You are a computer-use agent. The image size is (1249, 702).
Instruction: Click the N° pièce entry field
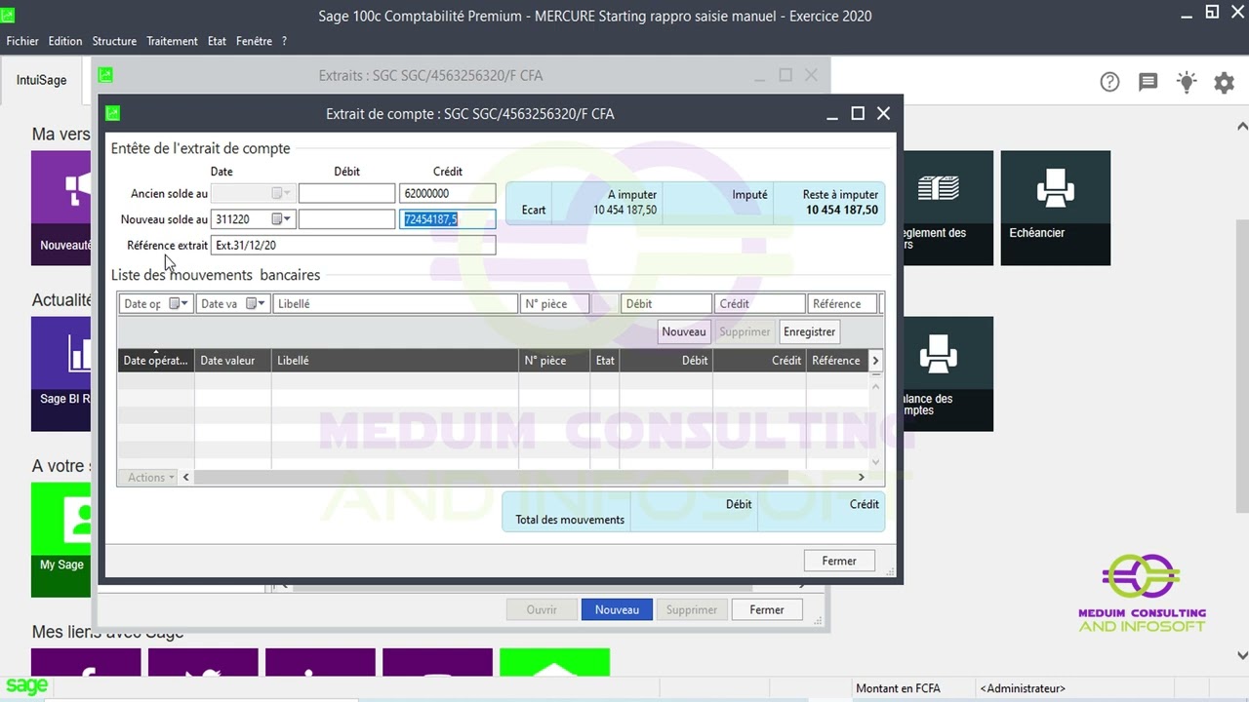click(x=554, y=304)
